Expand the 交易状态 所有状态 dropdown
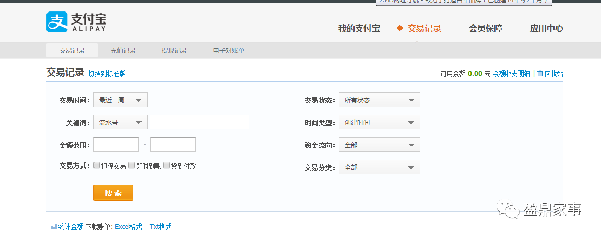The width and height of the screenshot is (601, 236). pyautogui.click(x=379, y=100)
